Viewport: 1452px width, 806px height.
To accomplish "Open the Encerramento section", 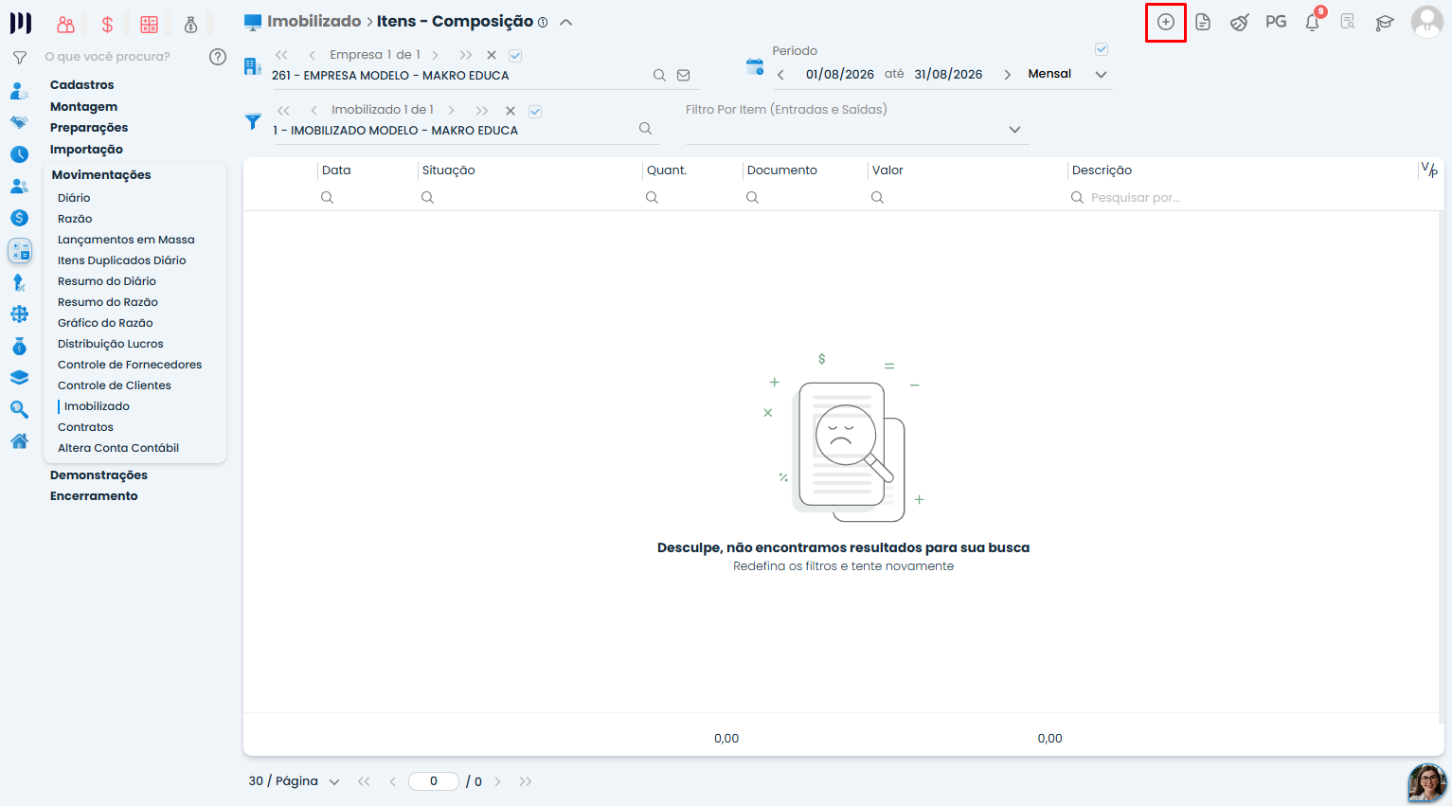I will [x=94, y=496].
